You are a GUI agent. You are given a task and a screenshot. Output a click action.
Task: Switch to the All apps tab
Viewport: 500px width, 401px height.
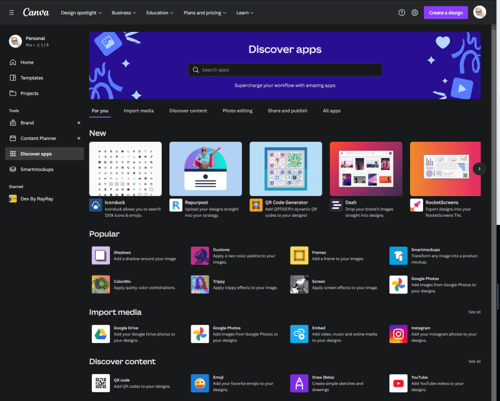332,111
